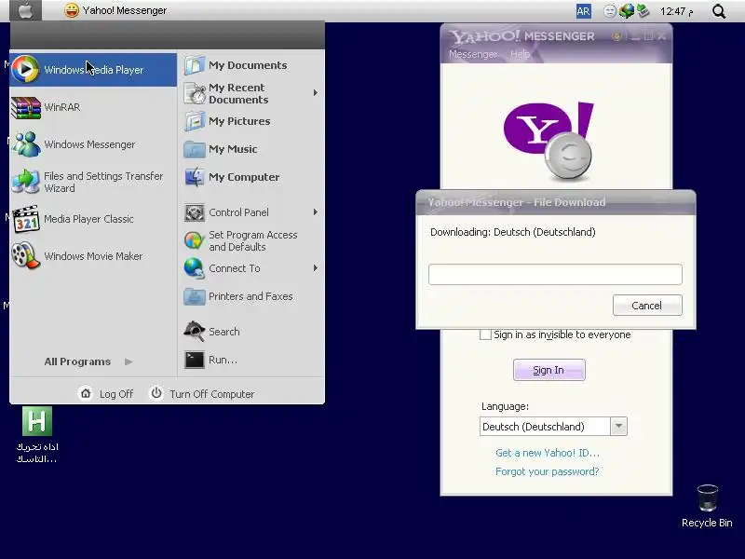Click Run... in the start menu
Screen dimensions: 745x559
(x=223, y=360)
